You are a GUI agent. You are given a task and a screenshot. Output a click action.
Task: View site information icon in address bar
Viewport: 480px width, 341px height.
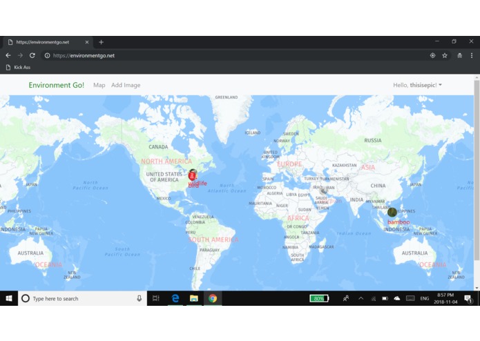click(47, 55)
